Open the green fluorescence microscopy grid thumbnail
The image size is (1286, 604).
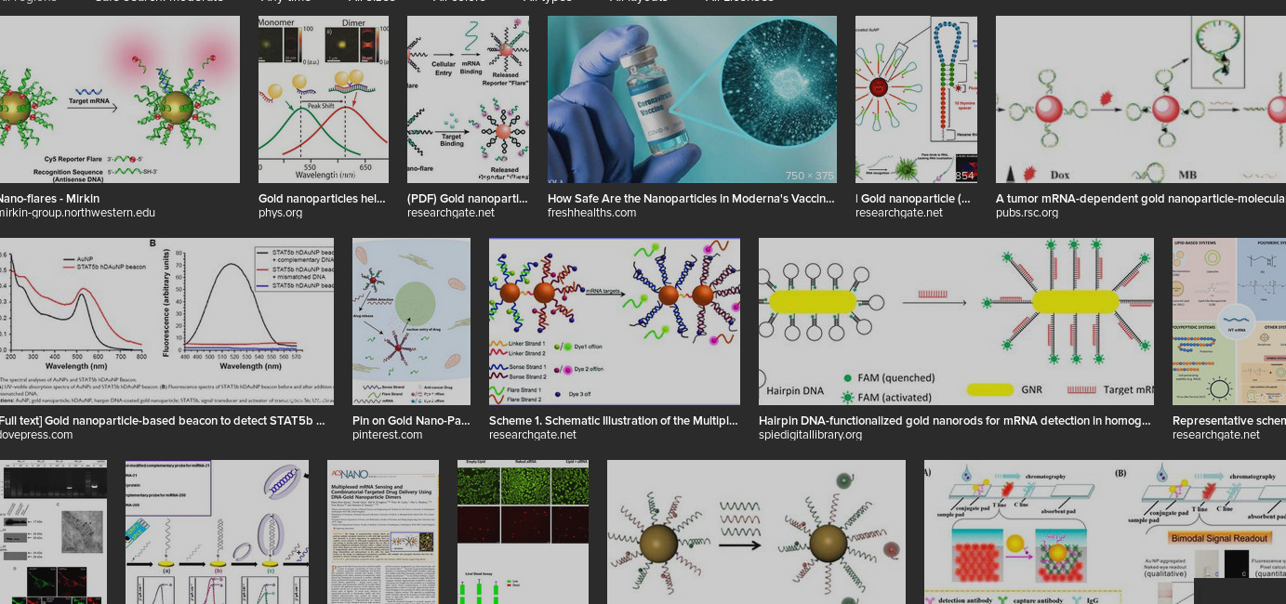click(x=523, y=532)
